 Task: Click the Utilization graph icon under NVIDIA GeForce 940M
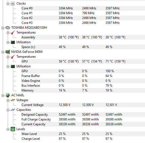pyautogui.click(x=13, y=66)
